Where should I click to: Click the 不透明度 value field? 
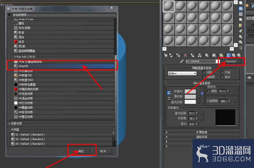[x=224, y=101]
